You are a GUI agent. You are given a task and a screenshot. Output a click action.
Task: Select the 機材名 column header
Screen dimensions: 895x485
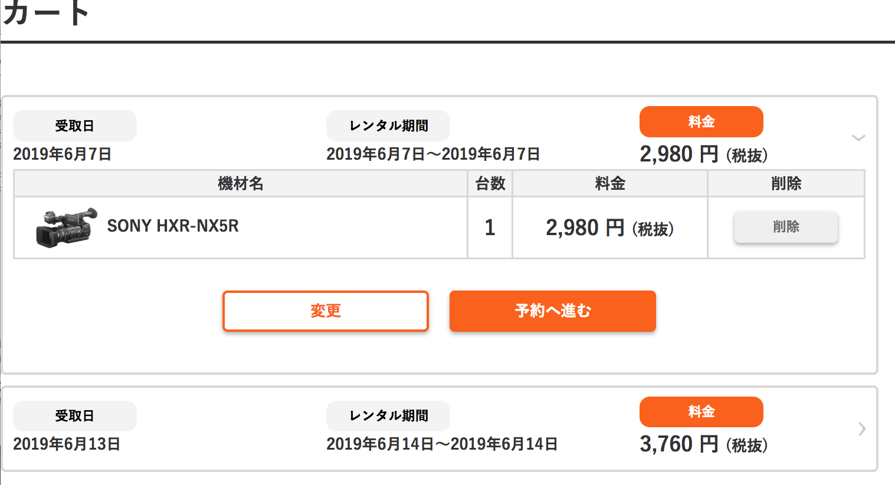pos(241,184)
